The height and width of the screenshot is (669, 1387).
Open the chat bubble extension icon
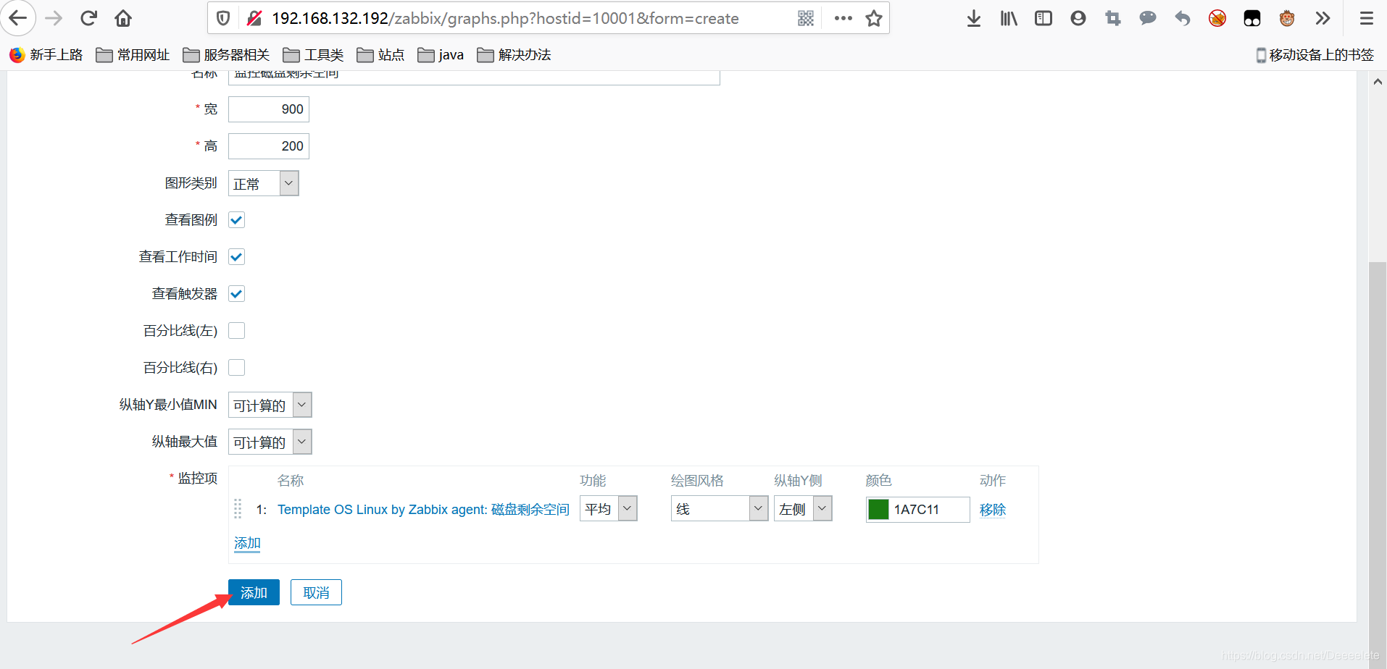click(1148, 18)
